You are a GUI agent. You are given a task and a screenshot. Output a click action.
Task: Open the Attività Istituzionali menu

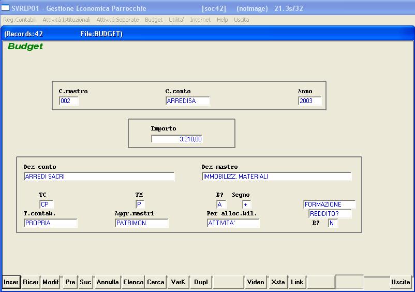point(66,20)
